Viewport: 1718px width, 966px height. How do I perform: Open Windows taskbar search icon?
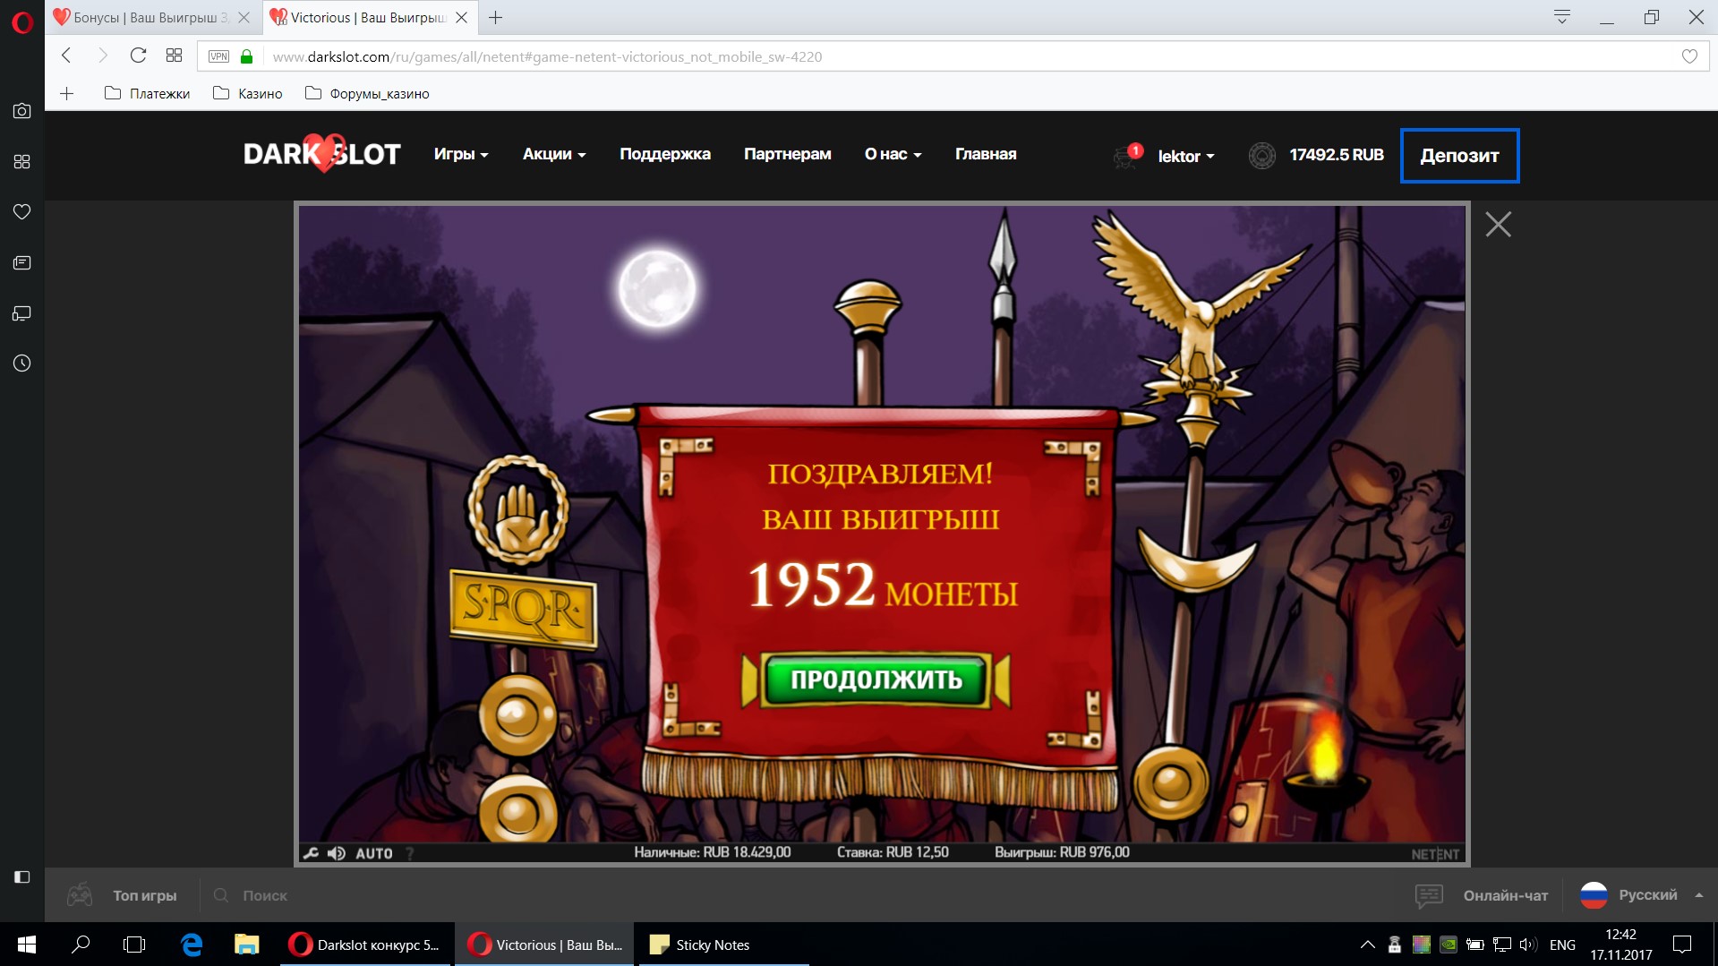81,945
